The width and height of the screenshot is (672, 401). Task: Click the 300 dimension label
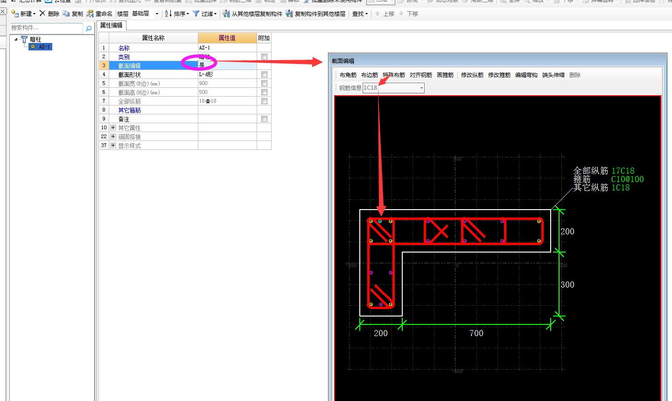(567, 284)
